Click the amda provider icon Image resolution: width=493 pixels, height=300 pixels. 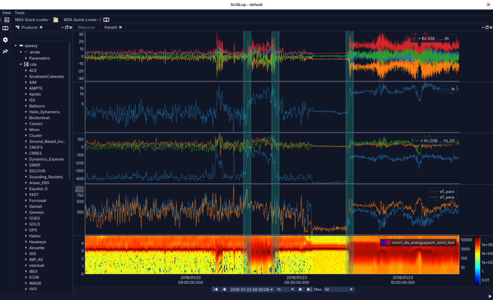coord(26,52)
